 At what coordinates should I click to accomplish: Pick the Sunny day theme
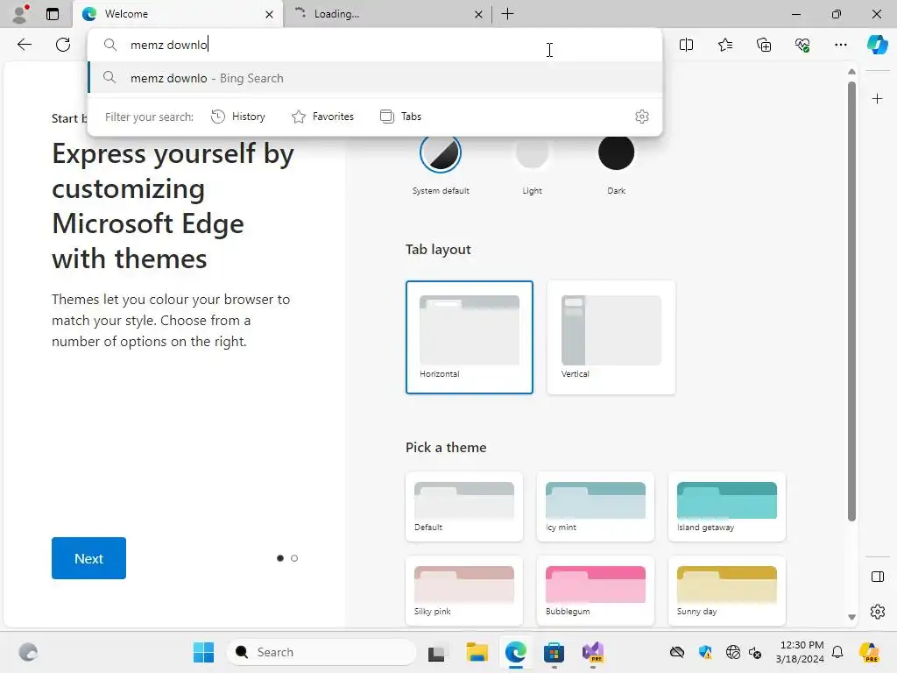[x=726, y=591]
